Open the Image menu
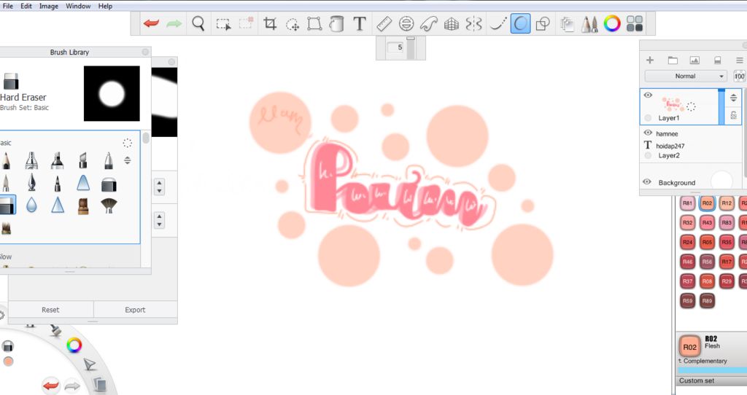The image size is (747, 395). coord(49,6)
